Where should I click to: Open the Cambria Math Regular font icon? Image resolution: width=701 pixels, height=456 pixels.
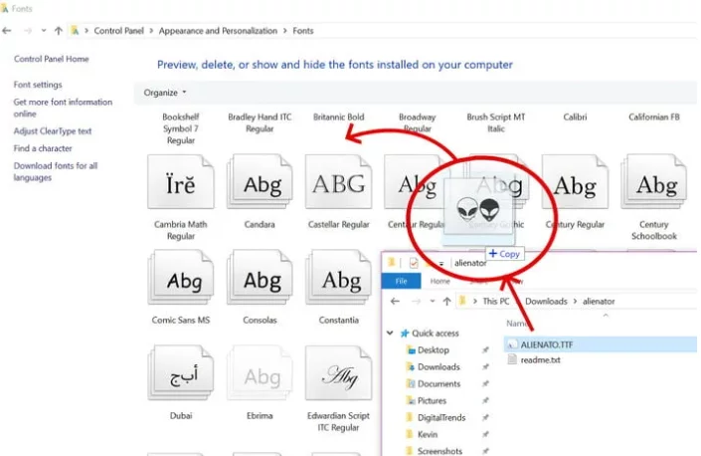point(181,185)
